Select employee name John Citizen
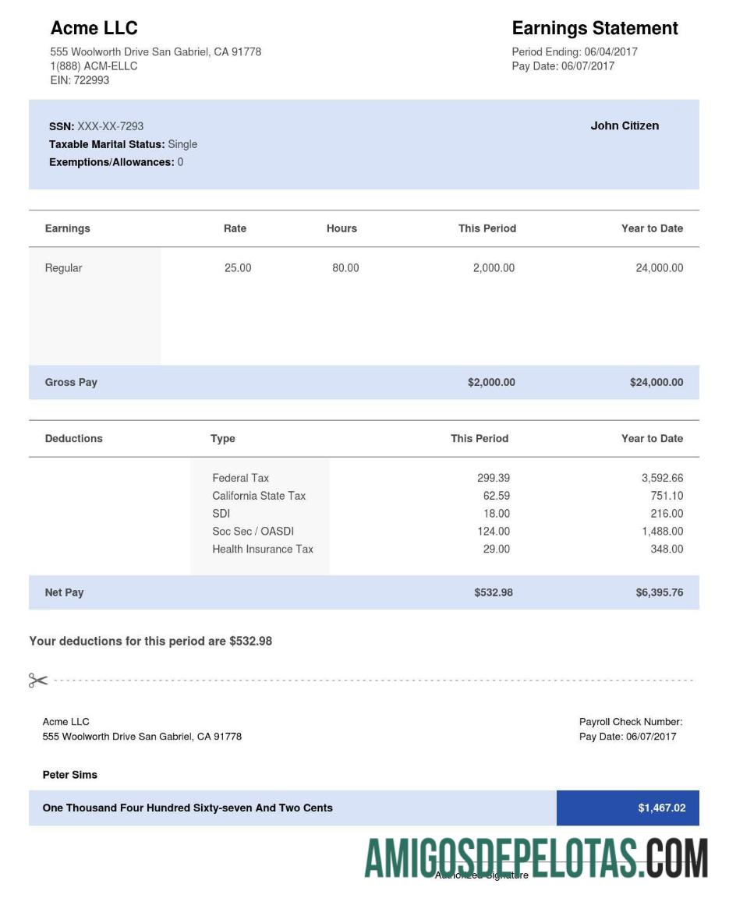 (x=625, y=126)
